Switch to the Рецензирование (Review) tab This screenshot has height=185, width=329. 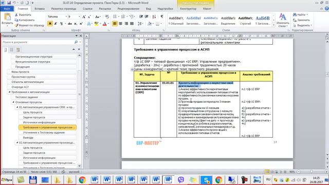click(128, 9)
